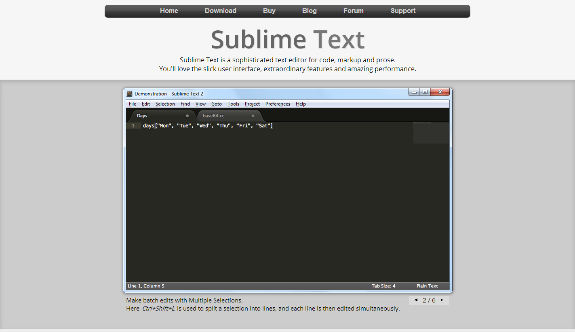Open Tab Size: 4 setting

(x=383, y=286)
